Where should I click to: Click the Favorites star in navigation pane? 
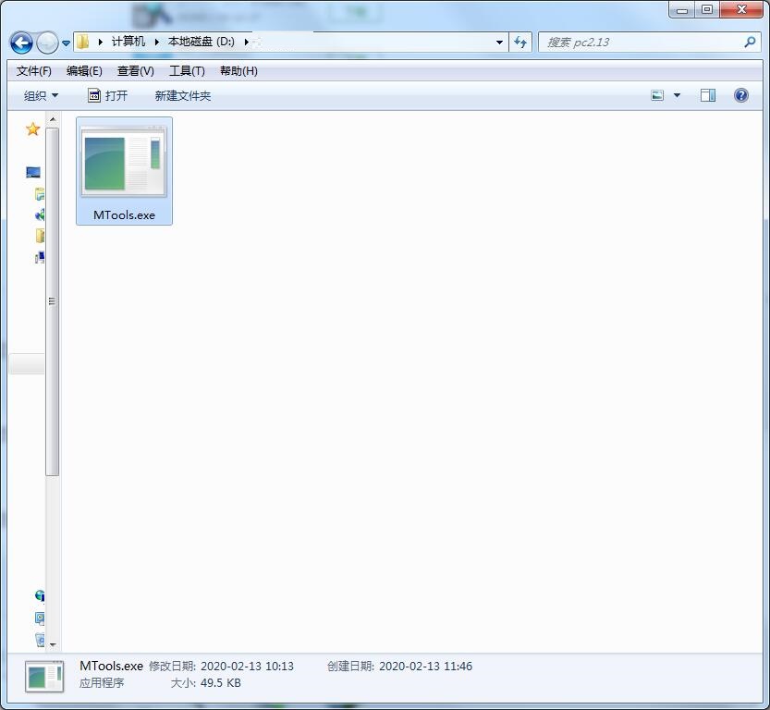(33, 129)
